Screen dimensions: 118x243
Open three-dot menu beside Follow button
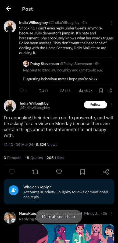[112, 105]
